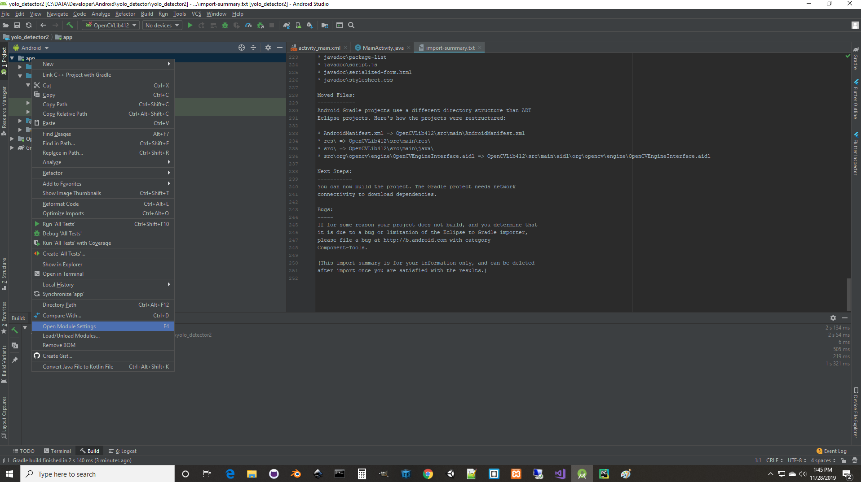The width and height of the screenshot is (861, 482).
Task: Open the CRLF line separator dropdown
Action: coord(774,460)
